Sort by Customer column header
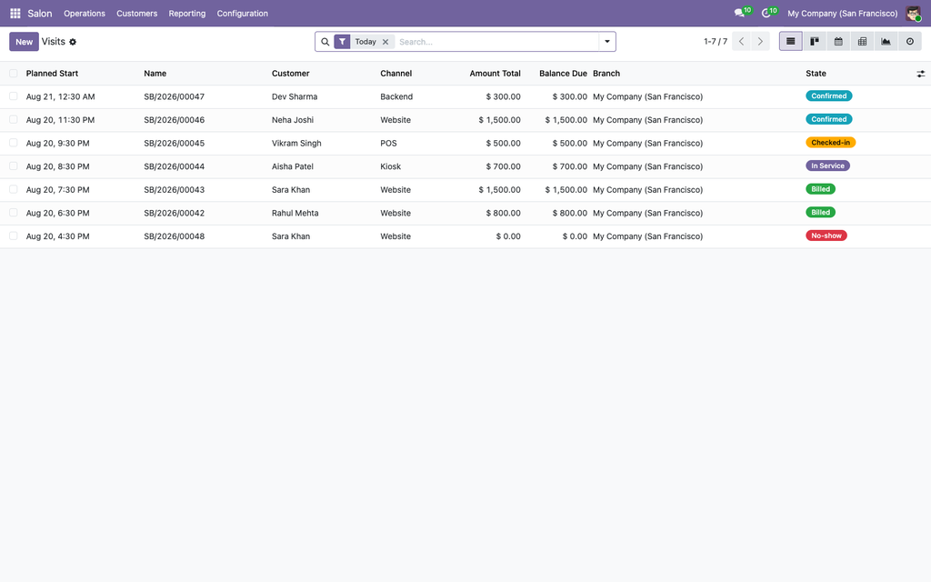The height and width of the screenshot is (582, 931). (290, 74)
